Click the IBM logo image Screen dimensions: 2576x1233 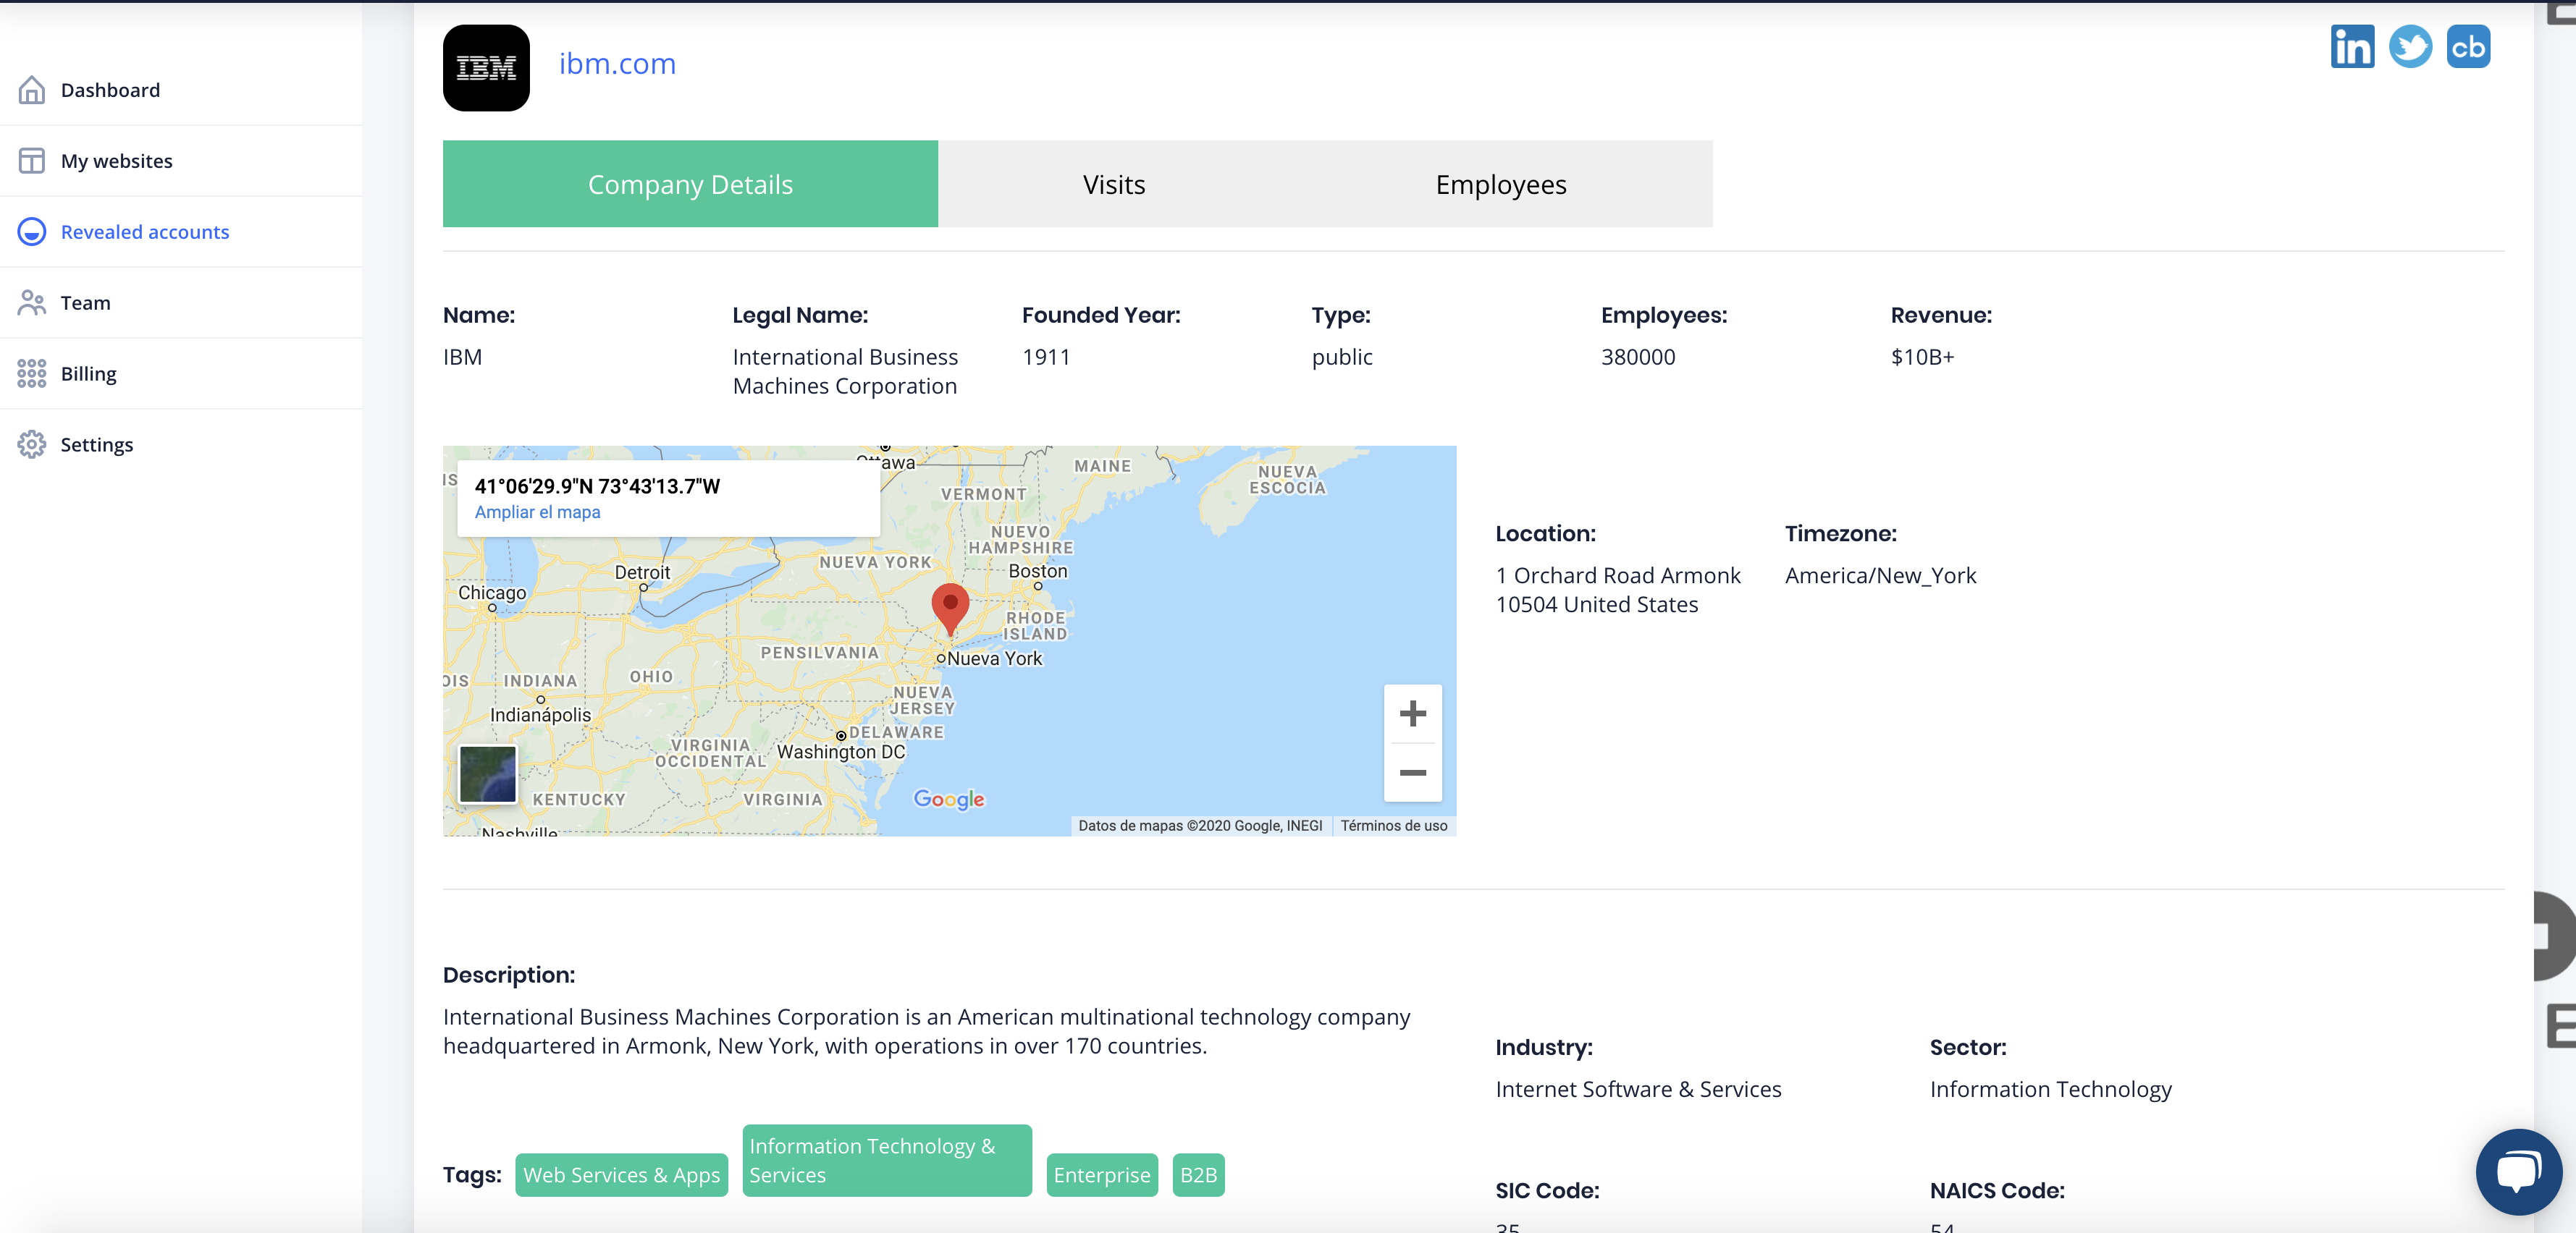coord(486,68)
